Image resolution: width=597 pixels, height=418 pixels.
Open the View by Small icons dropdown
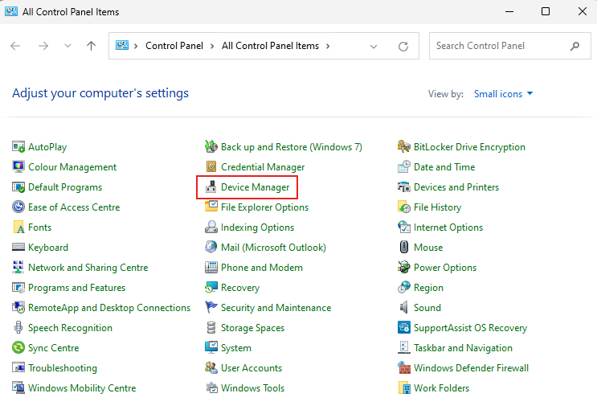[x=503, y=94]
